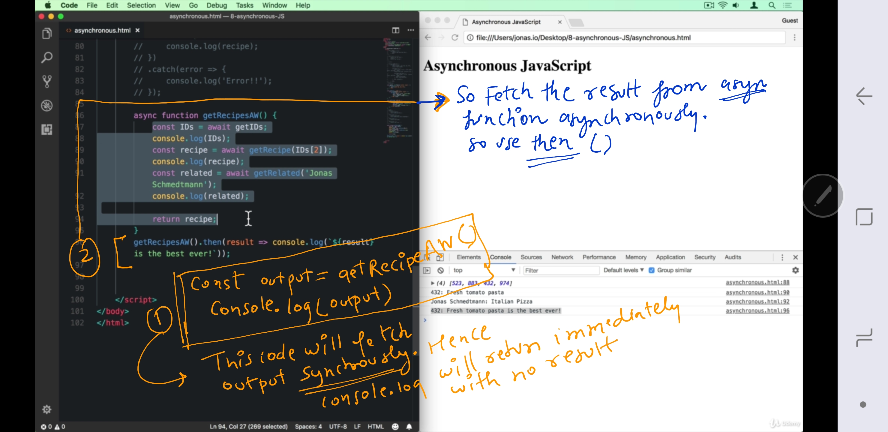The image size is (888, 432).
Task: Click Ln 94, Col 27 status item
Action: coord(248,427)
